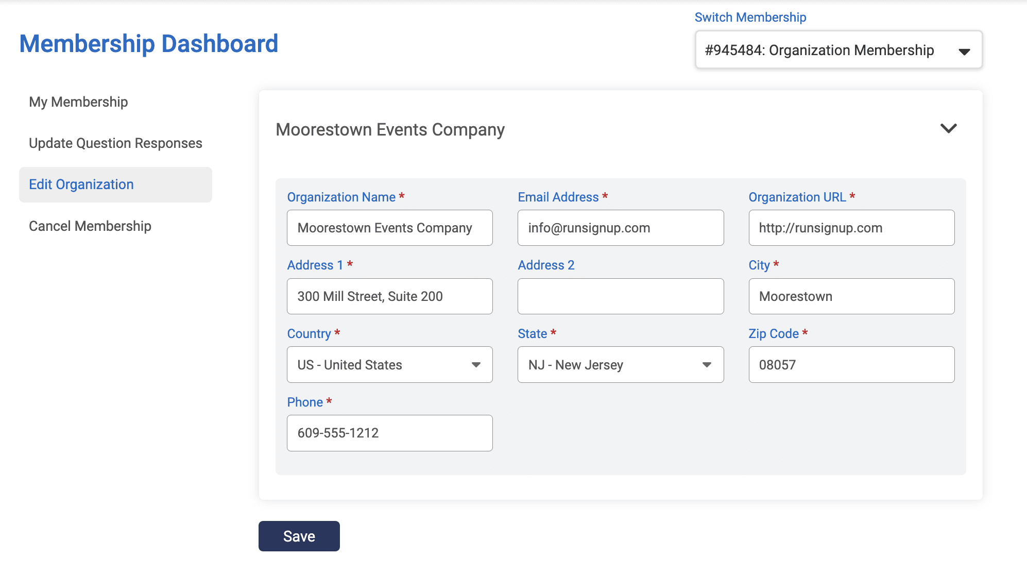This screenshot has width=1027, height=573.
Task: Click the Organization Name input field
Action: coord(389,228)
